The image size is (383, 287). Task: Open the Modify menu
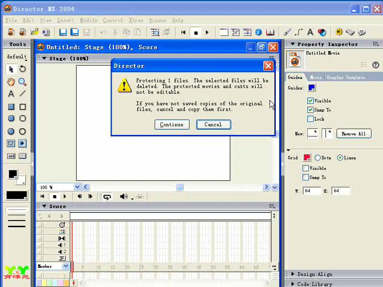pos(89,20)
